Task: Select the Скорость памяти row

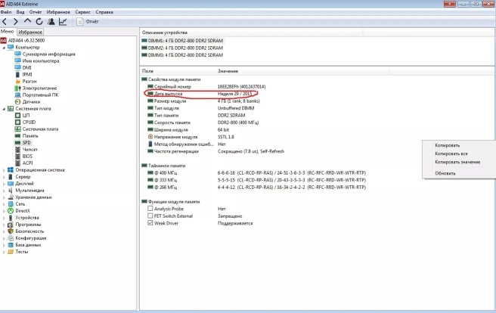Action: point(203,122)
